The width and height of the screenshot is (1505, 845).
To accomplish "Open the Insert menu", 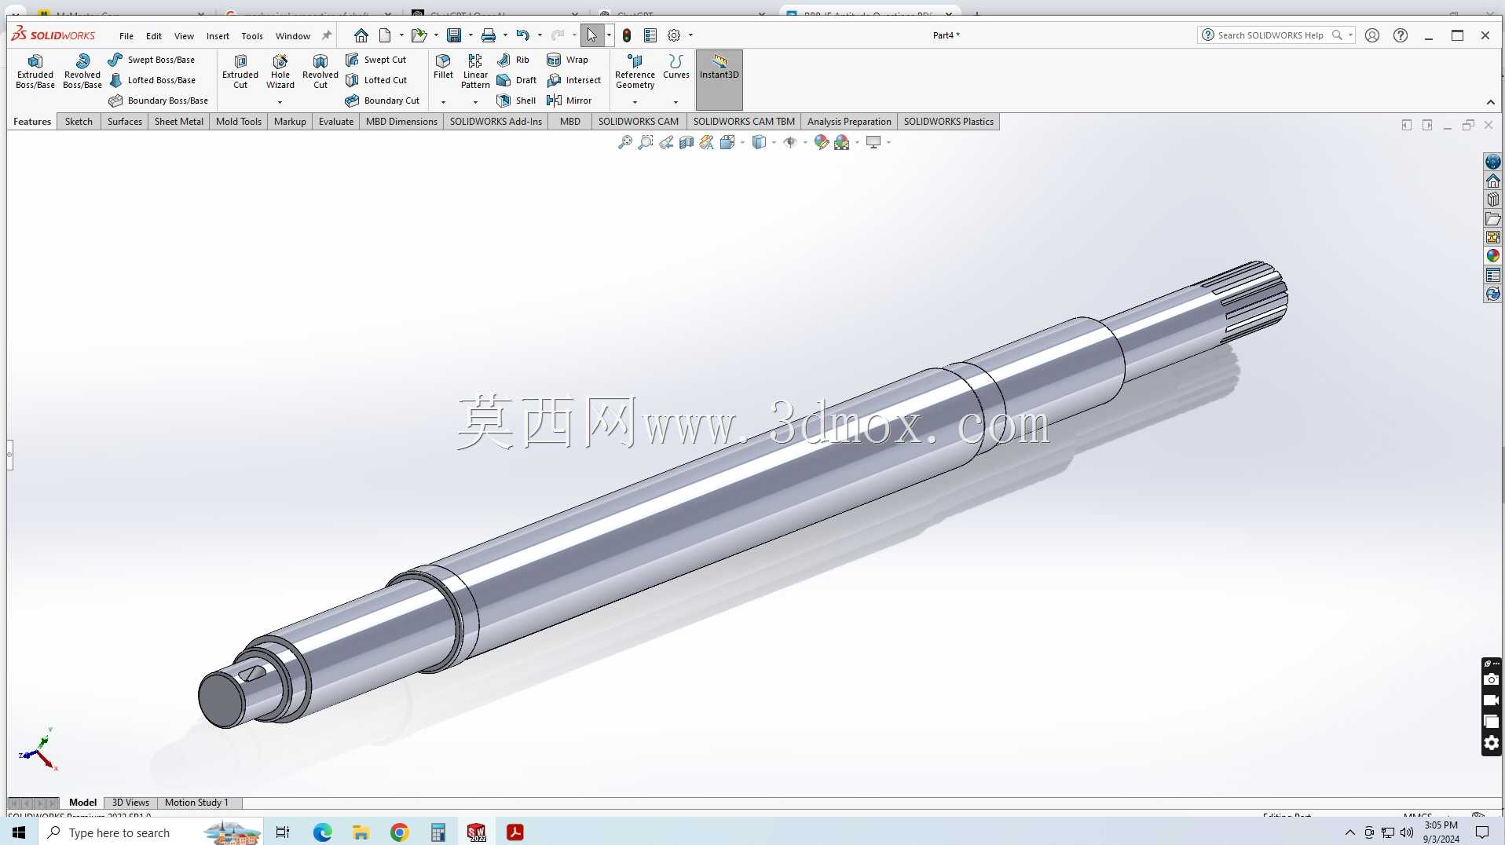I will pyautogui.click(x=218, y=36).
